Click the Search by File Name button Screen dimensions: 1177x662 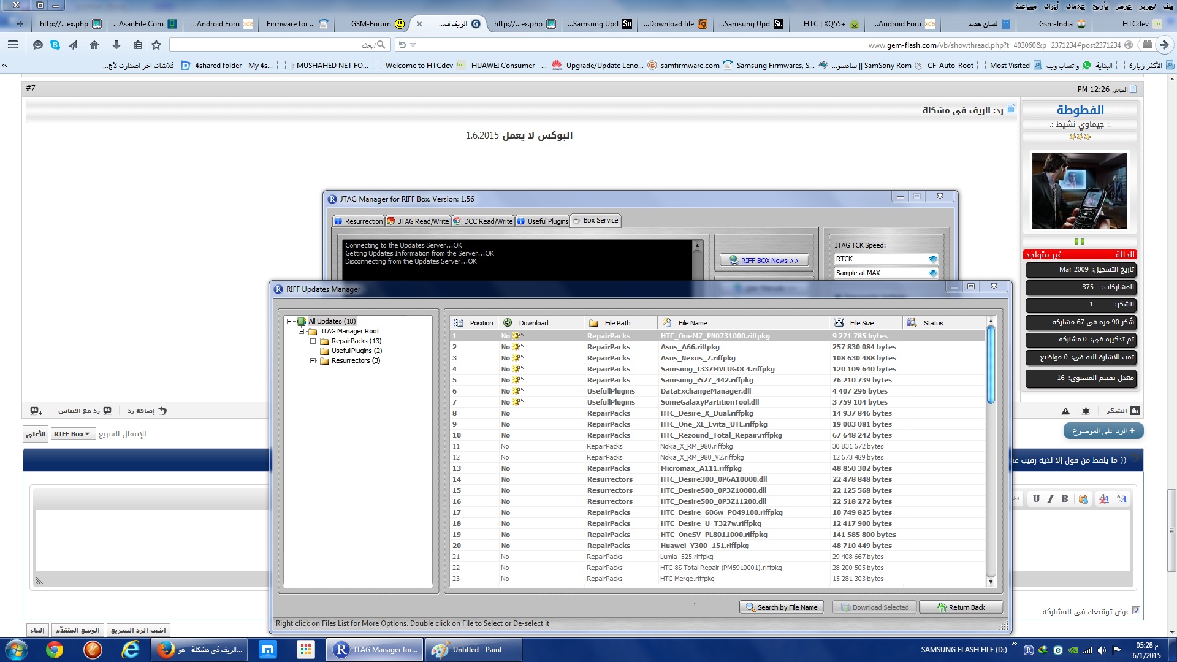pyautogui.click(x=782, y=607)
